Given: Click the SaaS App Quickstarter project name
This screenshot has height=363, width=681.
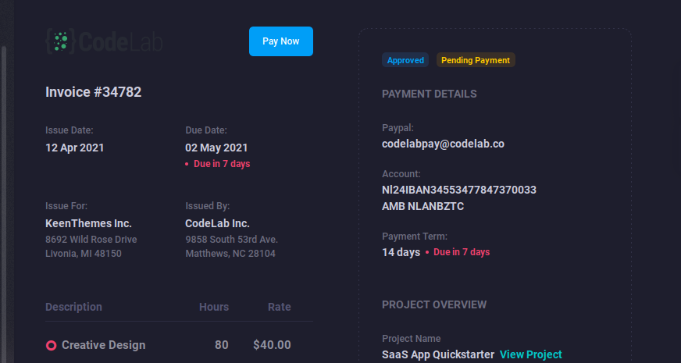Looking at the screenshot, I should point(437,354).
